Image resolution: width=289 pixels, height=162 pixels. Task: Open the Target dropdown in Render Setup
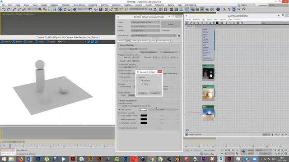coord(145,22)
